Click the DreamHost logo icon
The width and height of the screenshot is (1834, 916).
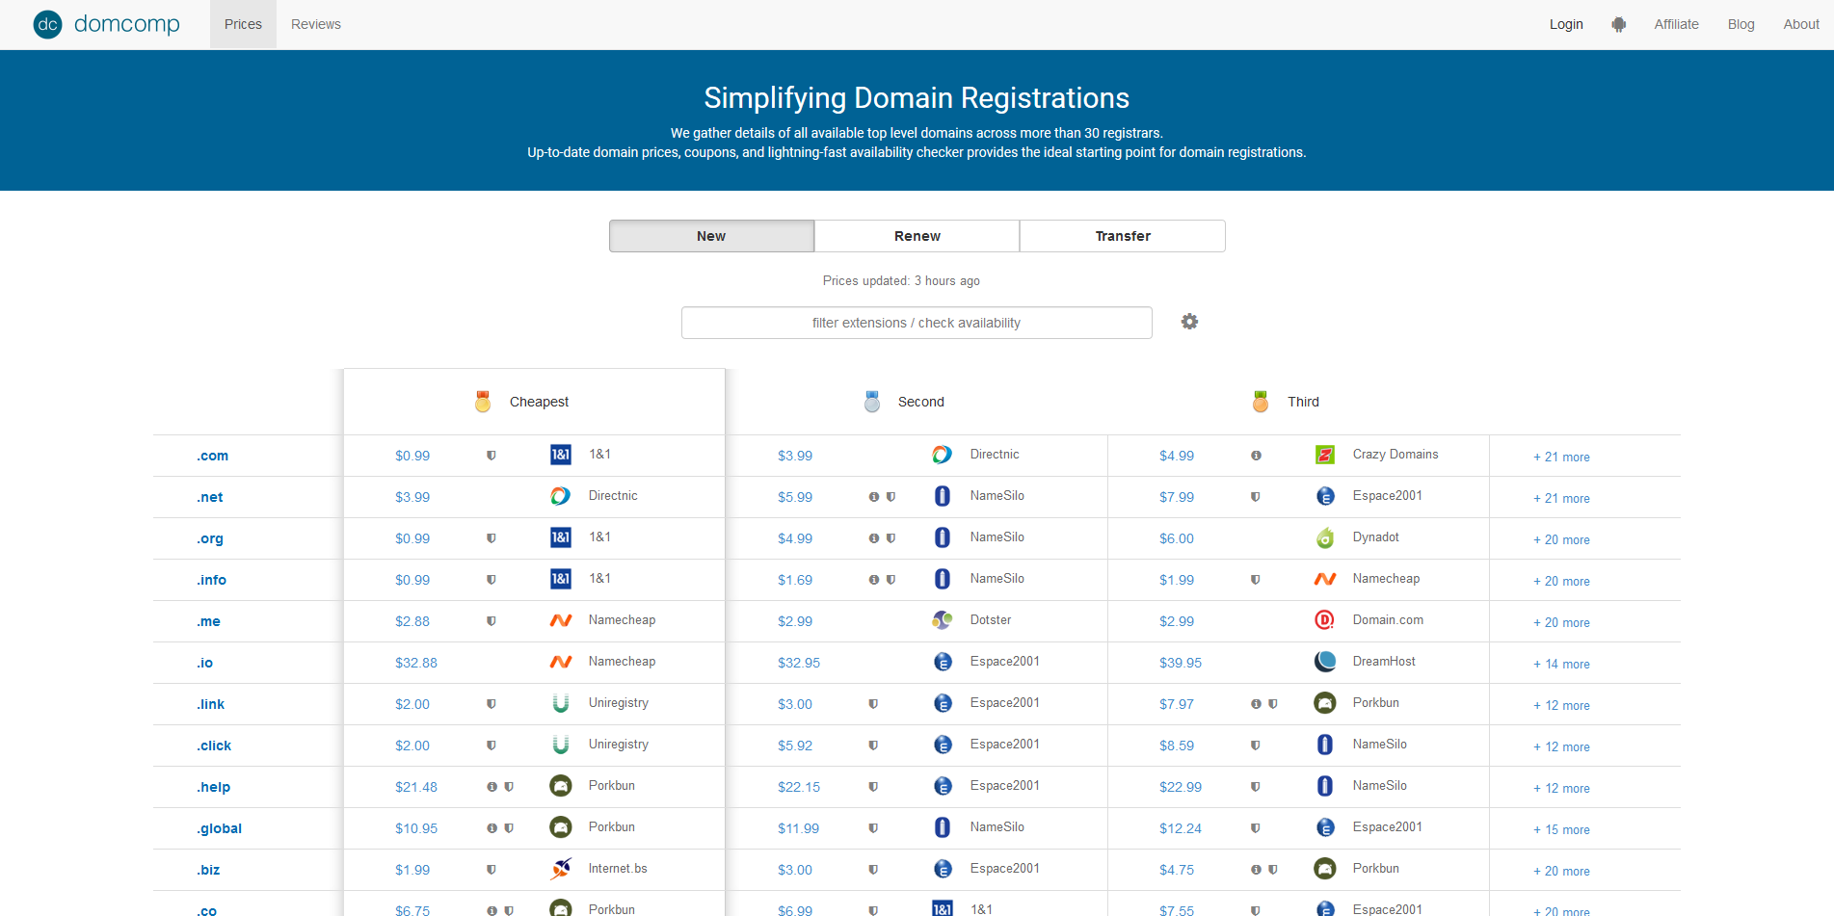(x=1325, y=662)
